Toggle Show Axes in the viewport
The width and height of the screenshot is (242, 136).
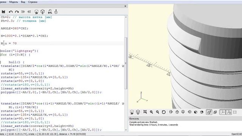(x=223, y=112)
